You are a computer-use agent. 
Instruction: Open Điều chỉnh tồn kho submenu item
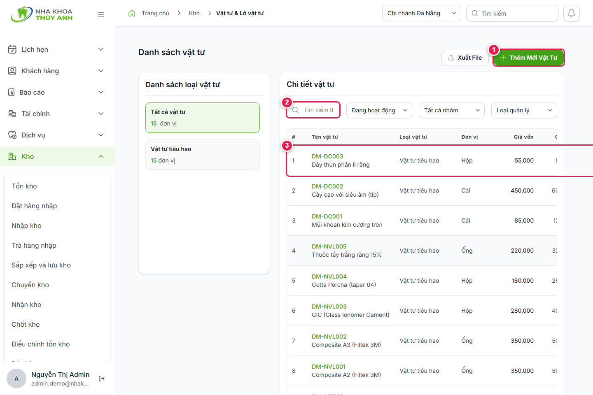coord(41,344)
